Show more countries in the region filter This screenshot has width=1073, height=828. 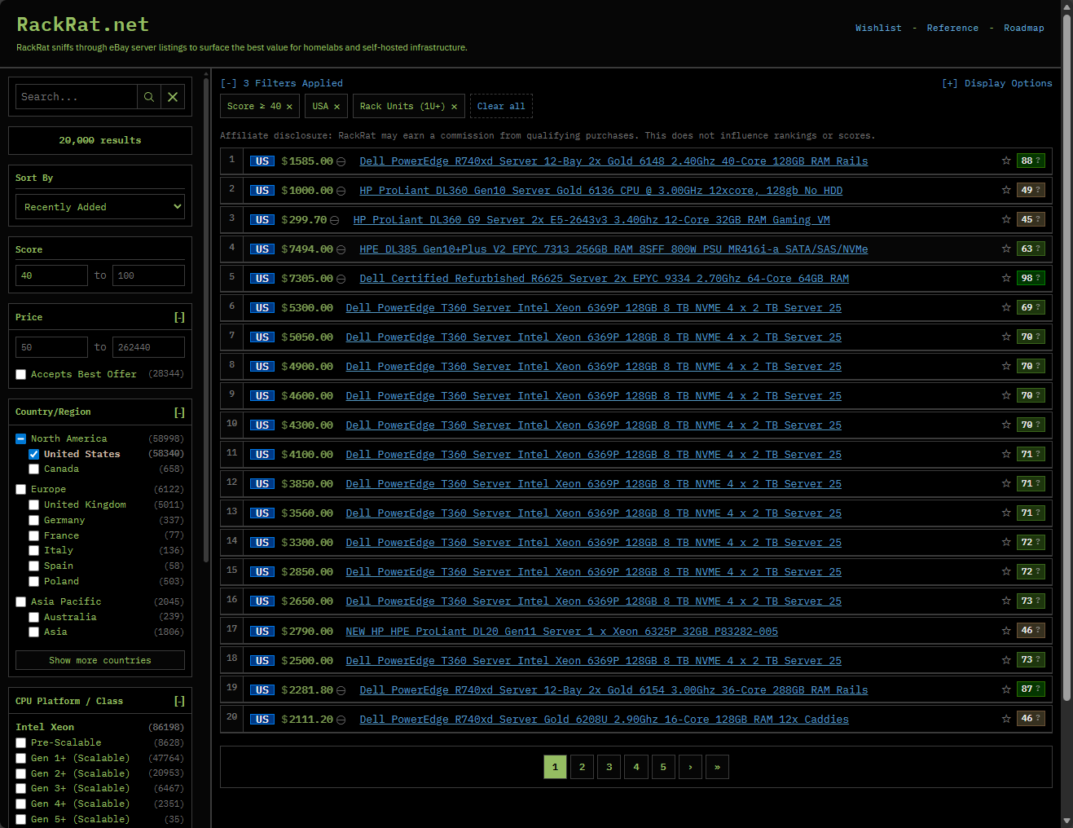[100, 660]
